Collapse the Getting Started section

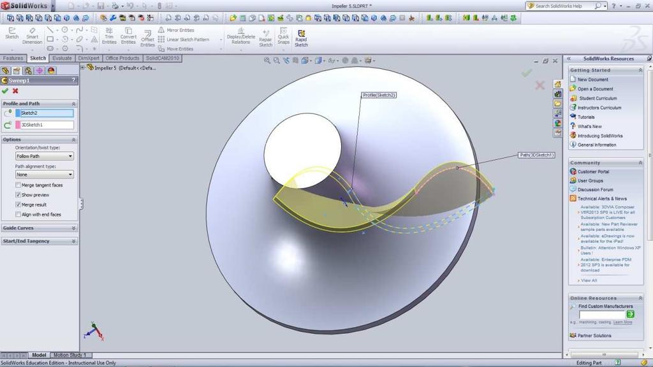pos(640,70)
